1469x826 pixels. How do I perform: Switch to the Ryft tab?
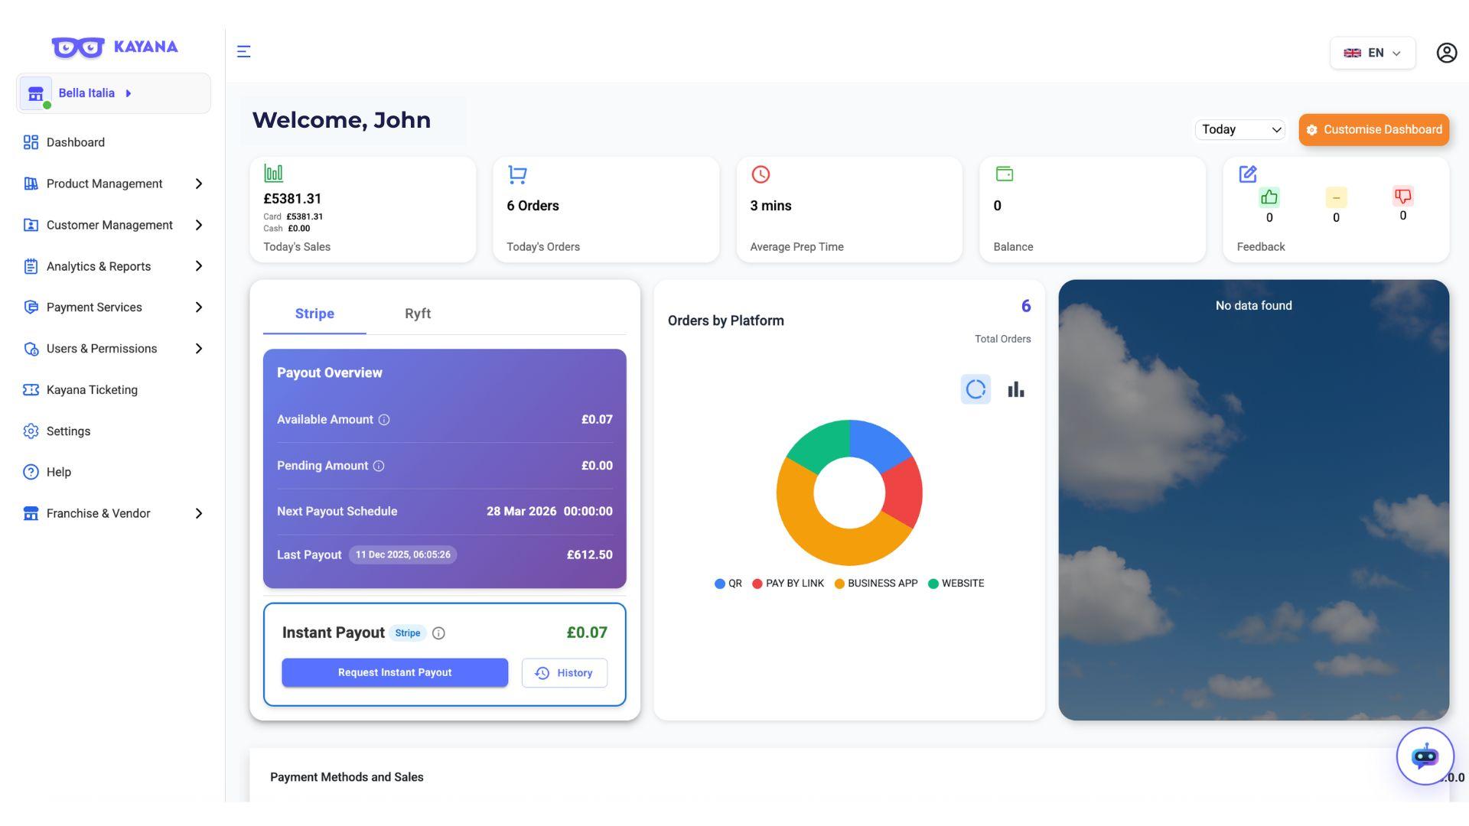(x=418, y=314)
